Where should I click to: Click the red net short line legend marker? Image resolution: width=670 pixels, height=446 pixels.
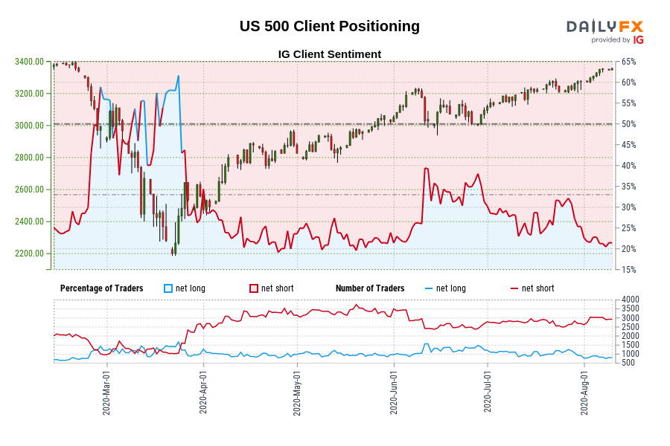(514, 289)
